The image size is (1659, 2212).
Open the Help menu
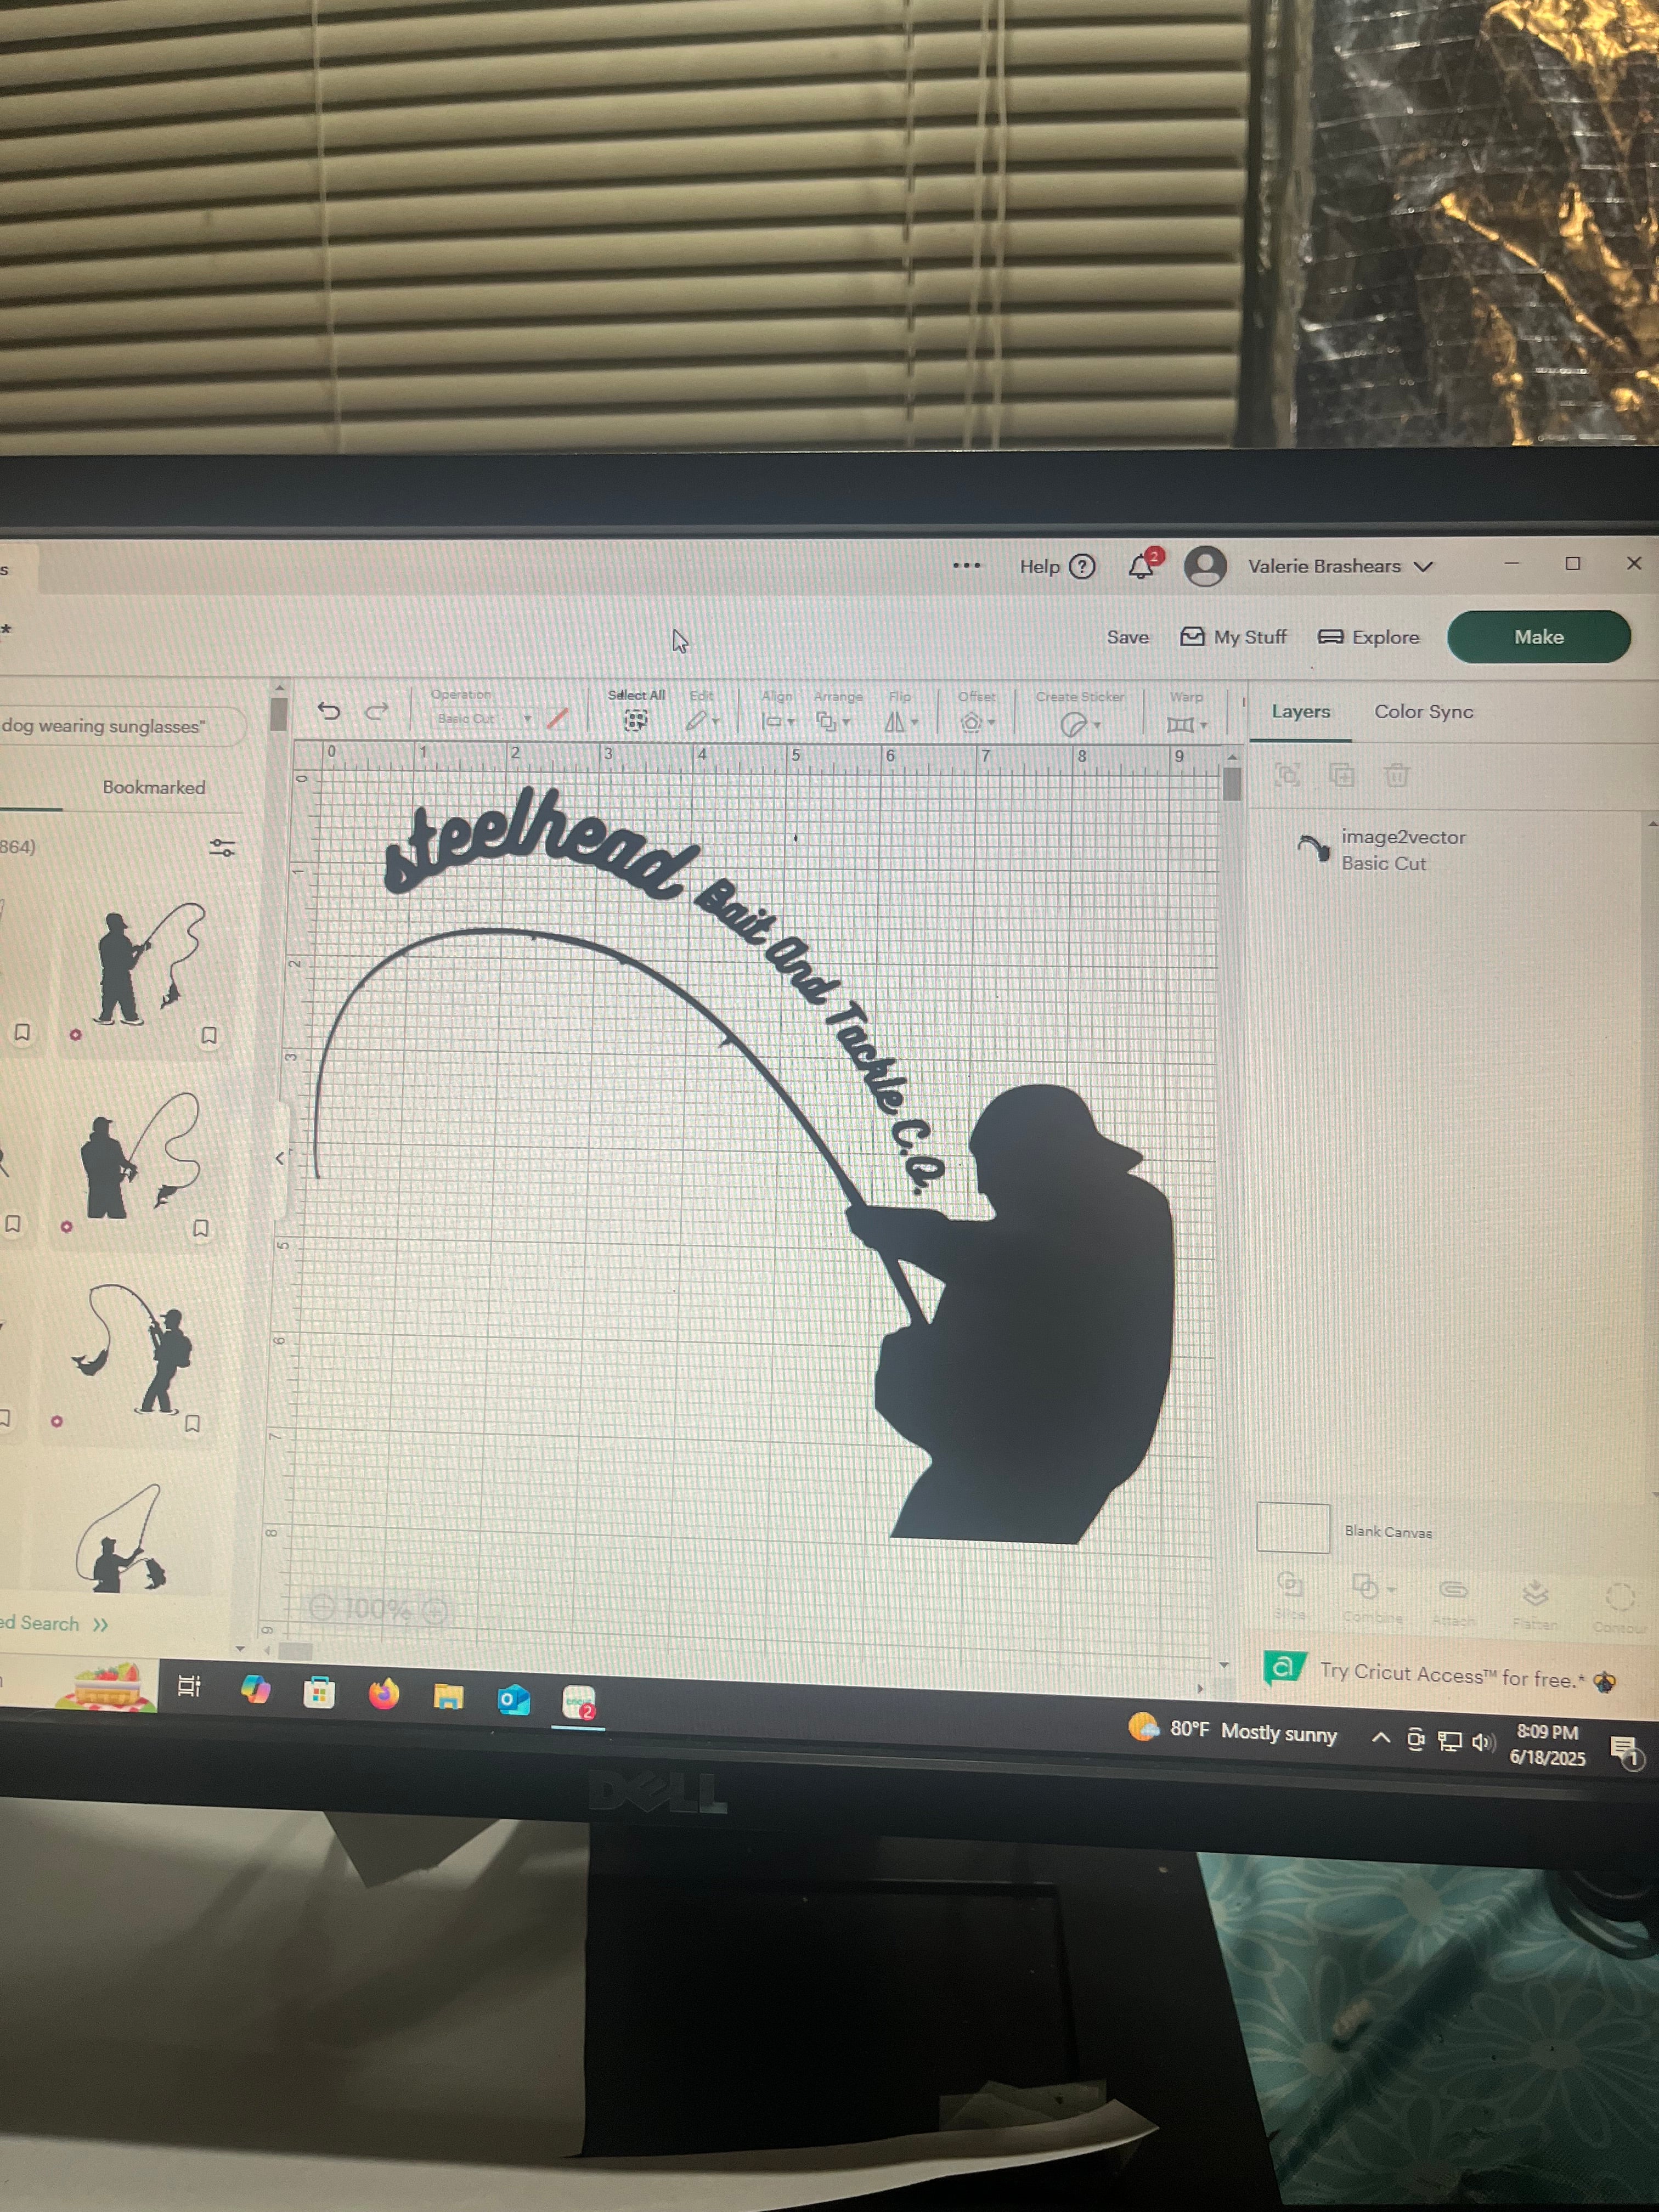[1057, 566]
